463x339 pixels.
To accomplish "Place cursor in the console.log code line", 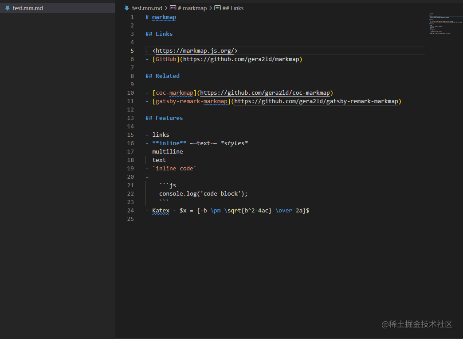I will [203, 194].
